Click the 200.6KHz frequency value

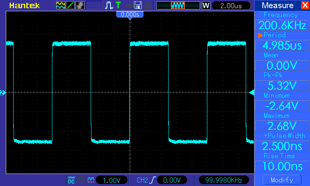tap(282, 25)
